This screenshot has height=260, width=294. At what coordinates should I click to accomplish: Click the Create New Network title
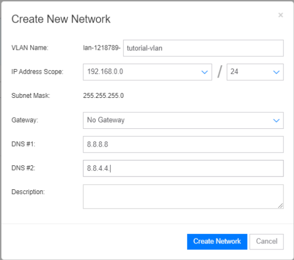pyautogui.click(x=61, y=19)
